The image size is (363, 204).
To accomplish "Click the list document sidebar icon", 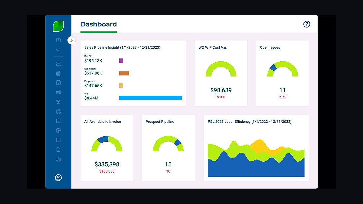I will pyautogui.click(x=58, y=140).
